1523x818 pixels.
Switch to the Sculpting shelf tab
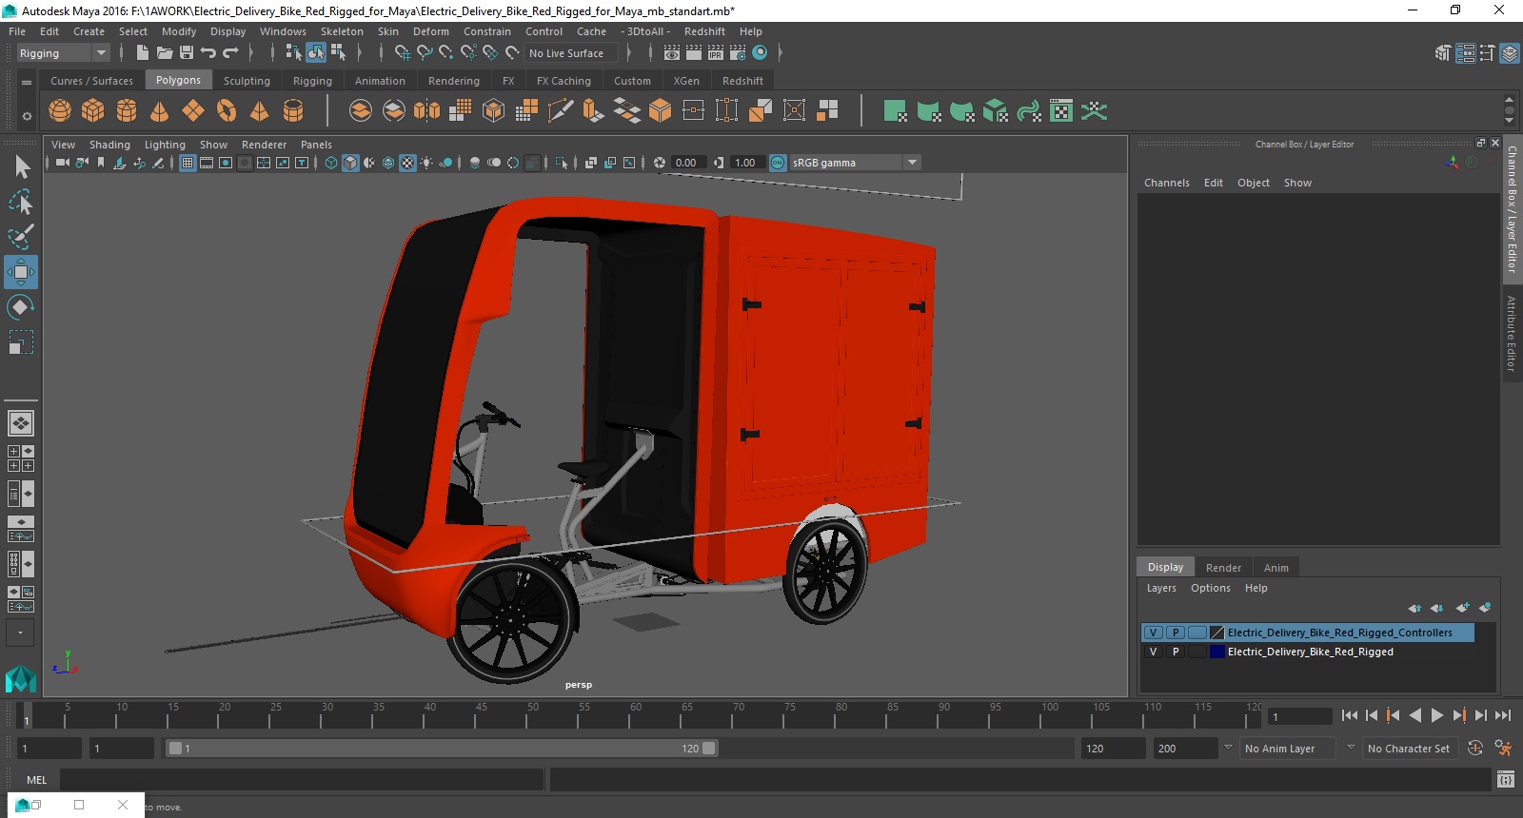247,81
